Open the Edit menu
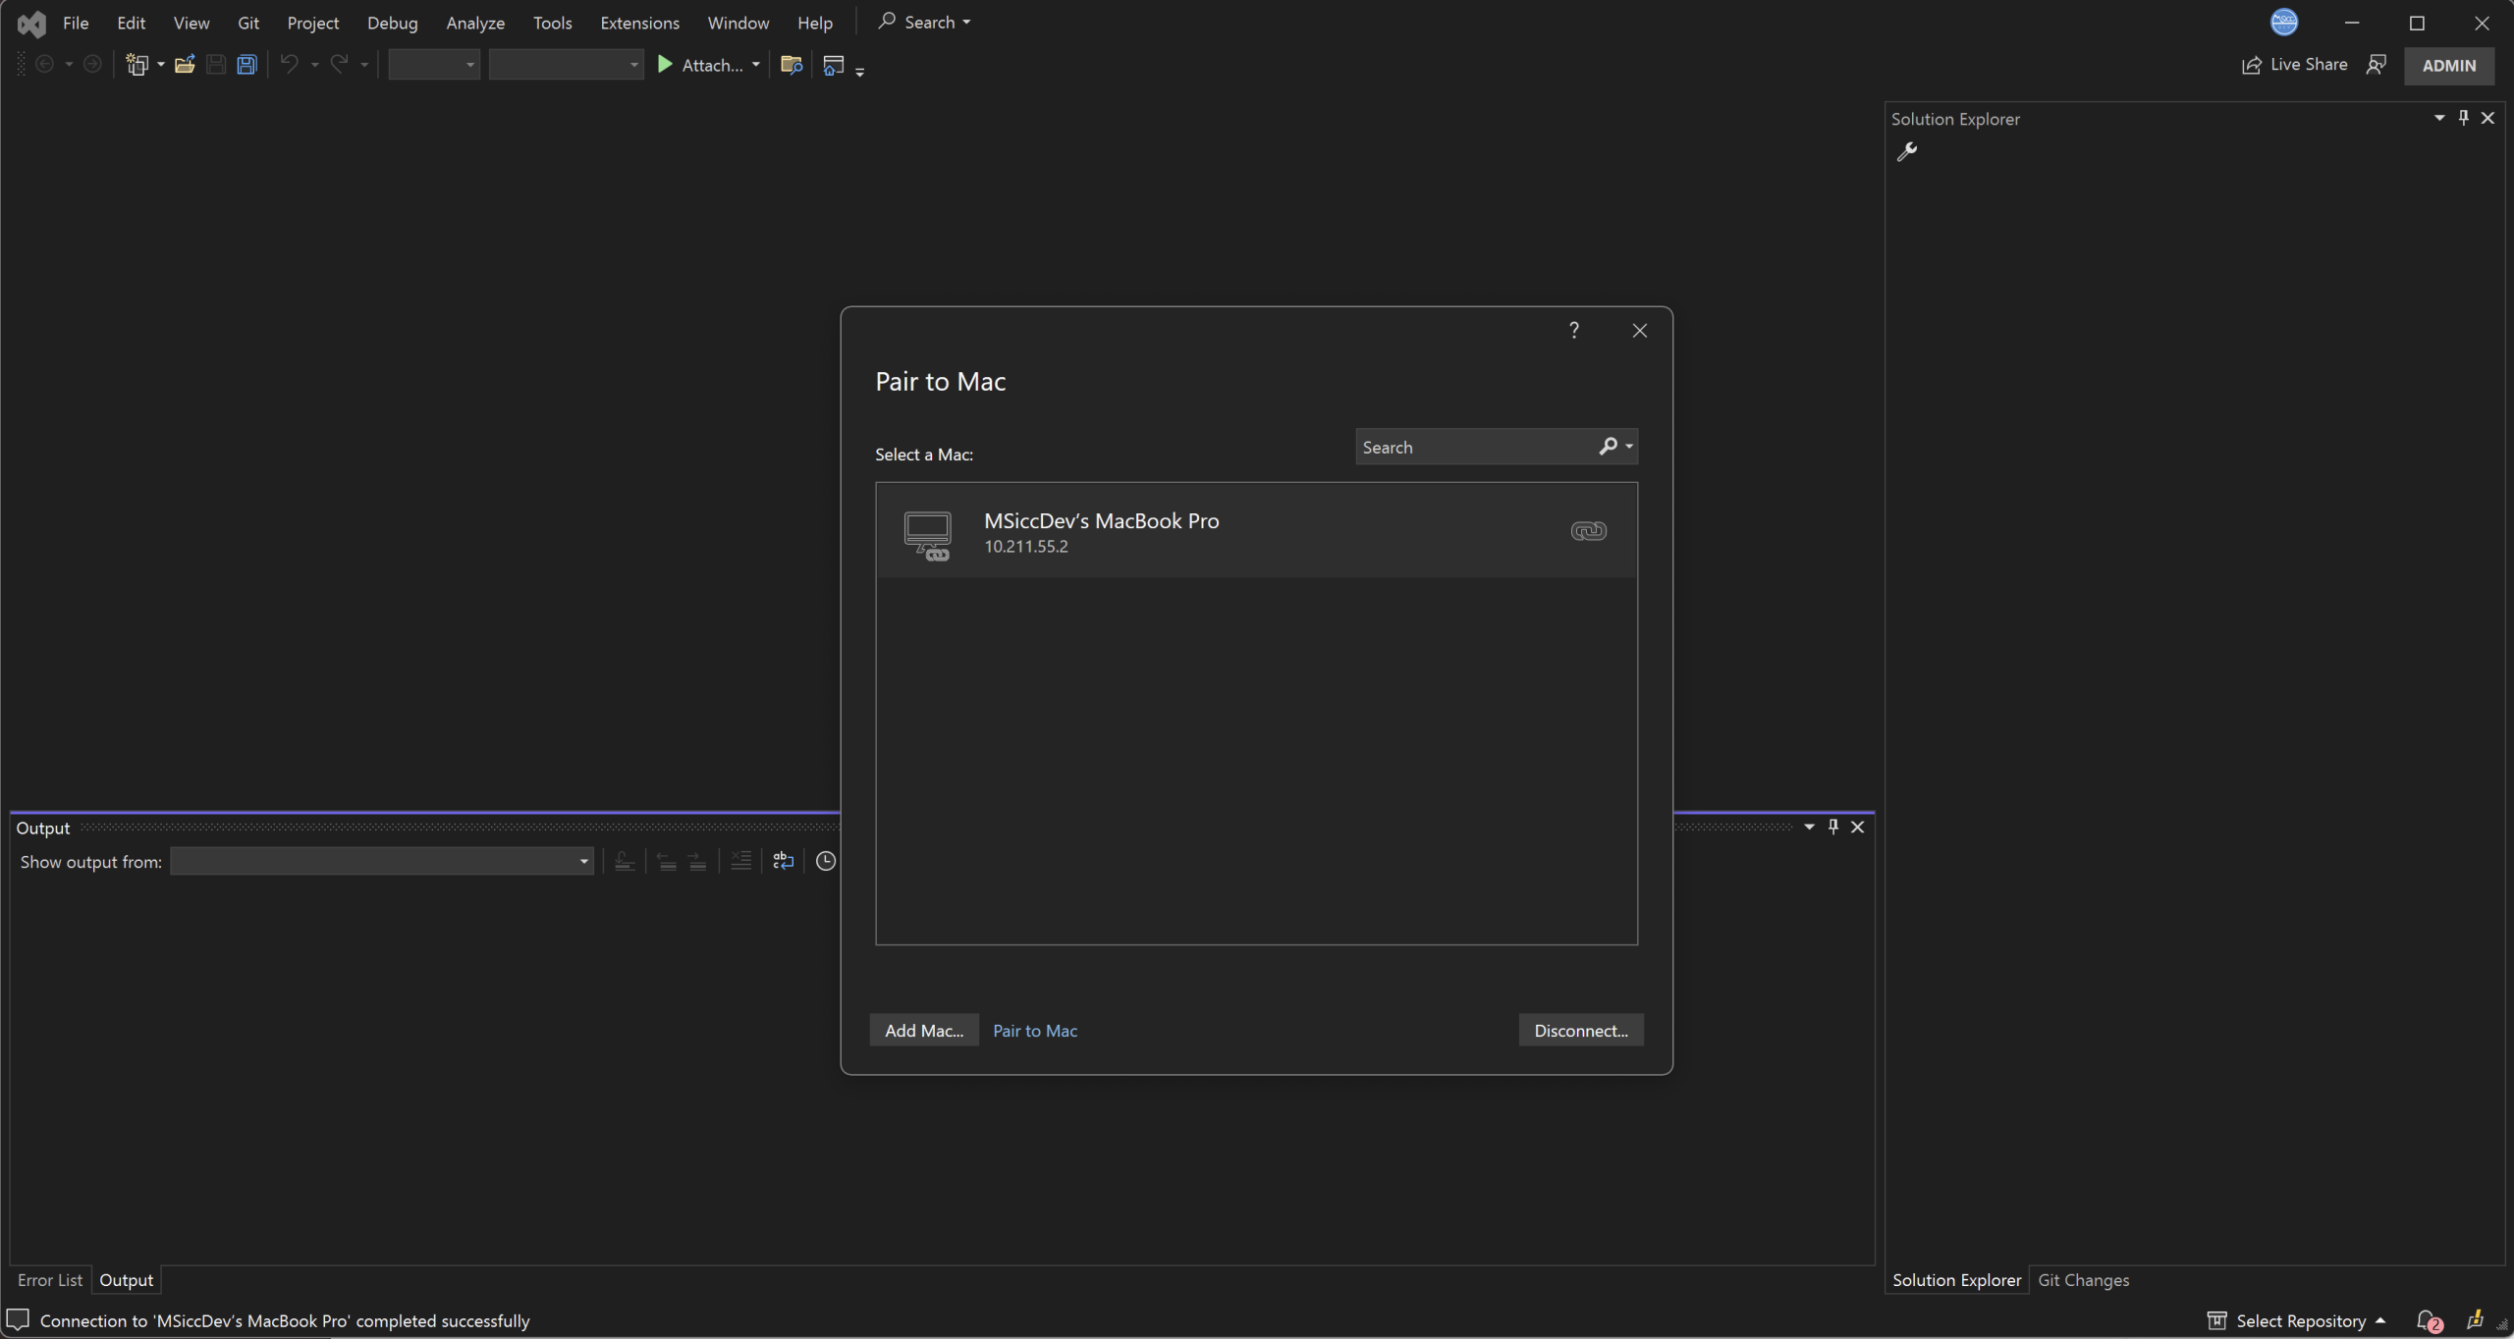This screenshot has height=1339, width=2514. (131, 23)
